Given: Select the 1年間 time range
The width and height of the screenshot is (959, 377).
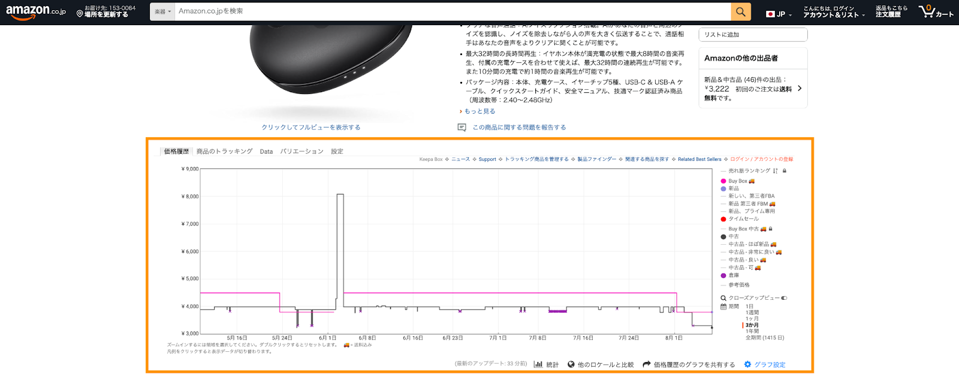Looking at the screenshot, I should coord(752,331).
